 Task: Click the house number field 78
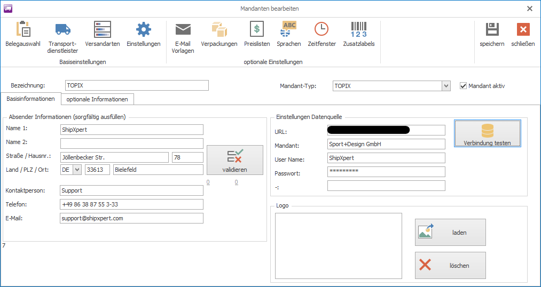coord(187,157)
